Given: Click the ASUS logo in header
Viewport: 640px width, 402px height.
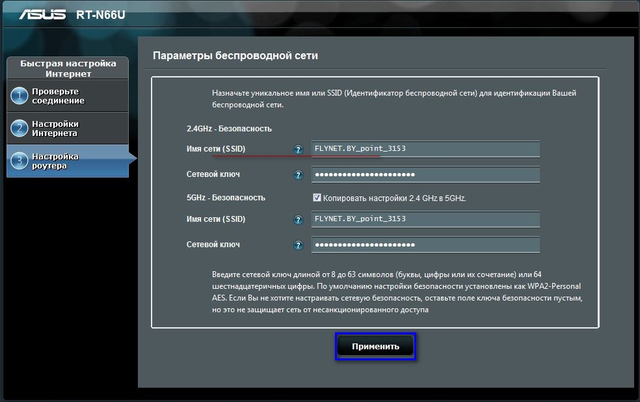Looking at the screenshot, I should pos(42,15).
